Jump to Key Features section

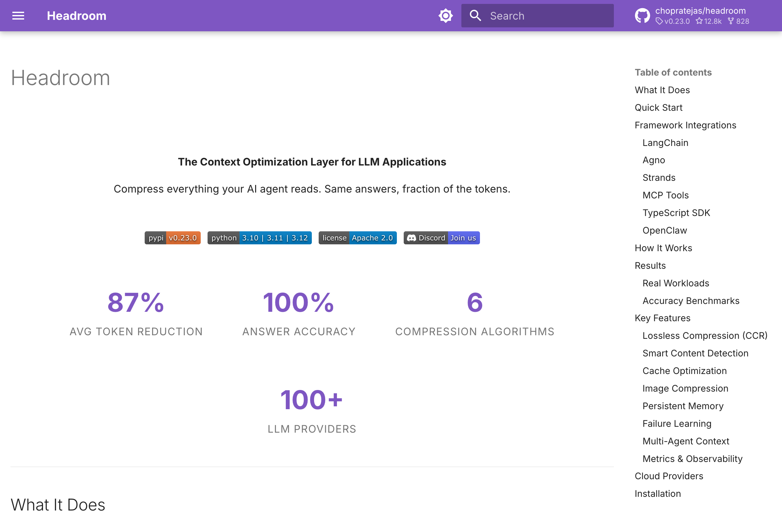click(662, 318)
